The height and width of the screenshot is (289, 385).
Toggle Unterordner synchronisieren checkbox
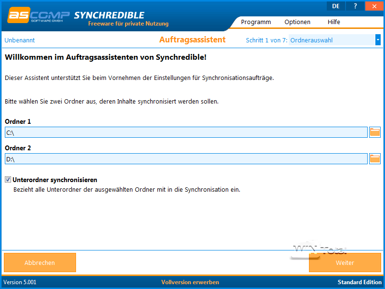point(8,180)
